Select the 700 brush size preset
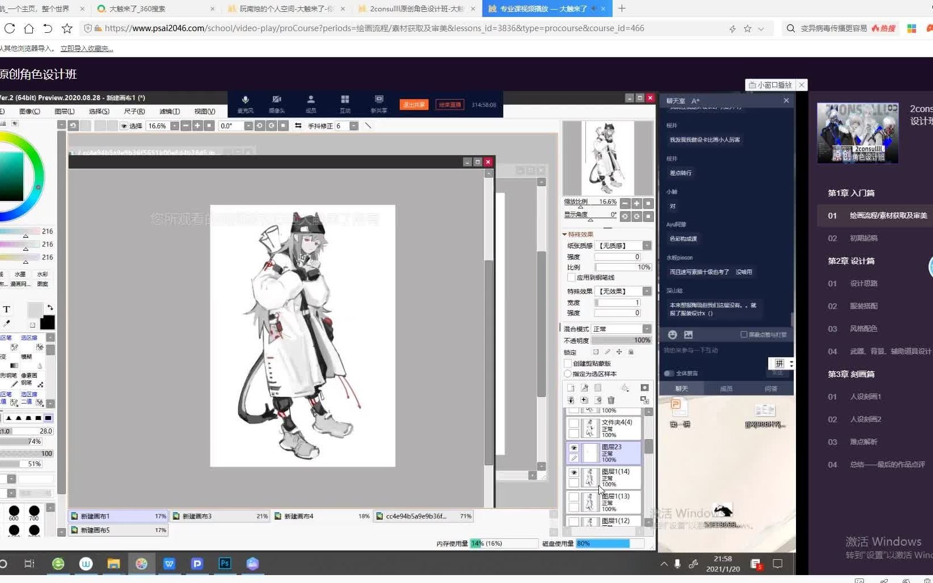Viewport: 933px width, 583px height. tap(34, 513)
